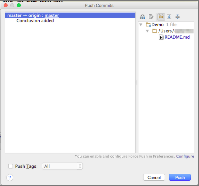
Task: Click the Expand All icon
Action: pos(169,17)
